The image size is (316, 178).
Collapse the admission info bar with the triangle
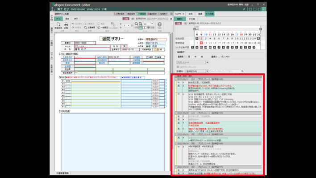click(171, 19)
